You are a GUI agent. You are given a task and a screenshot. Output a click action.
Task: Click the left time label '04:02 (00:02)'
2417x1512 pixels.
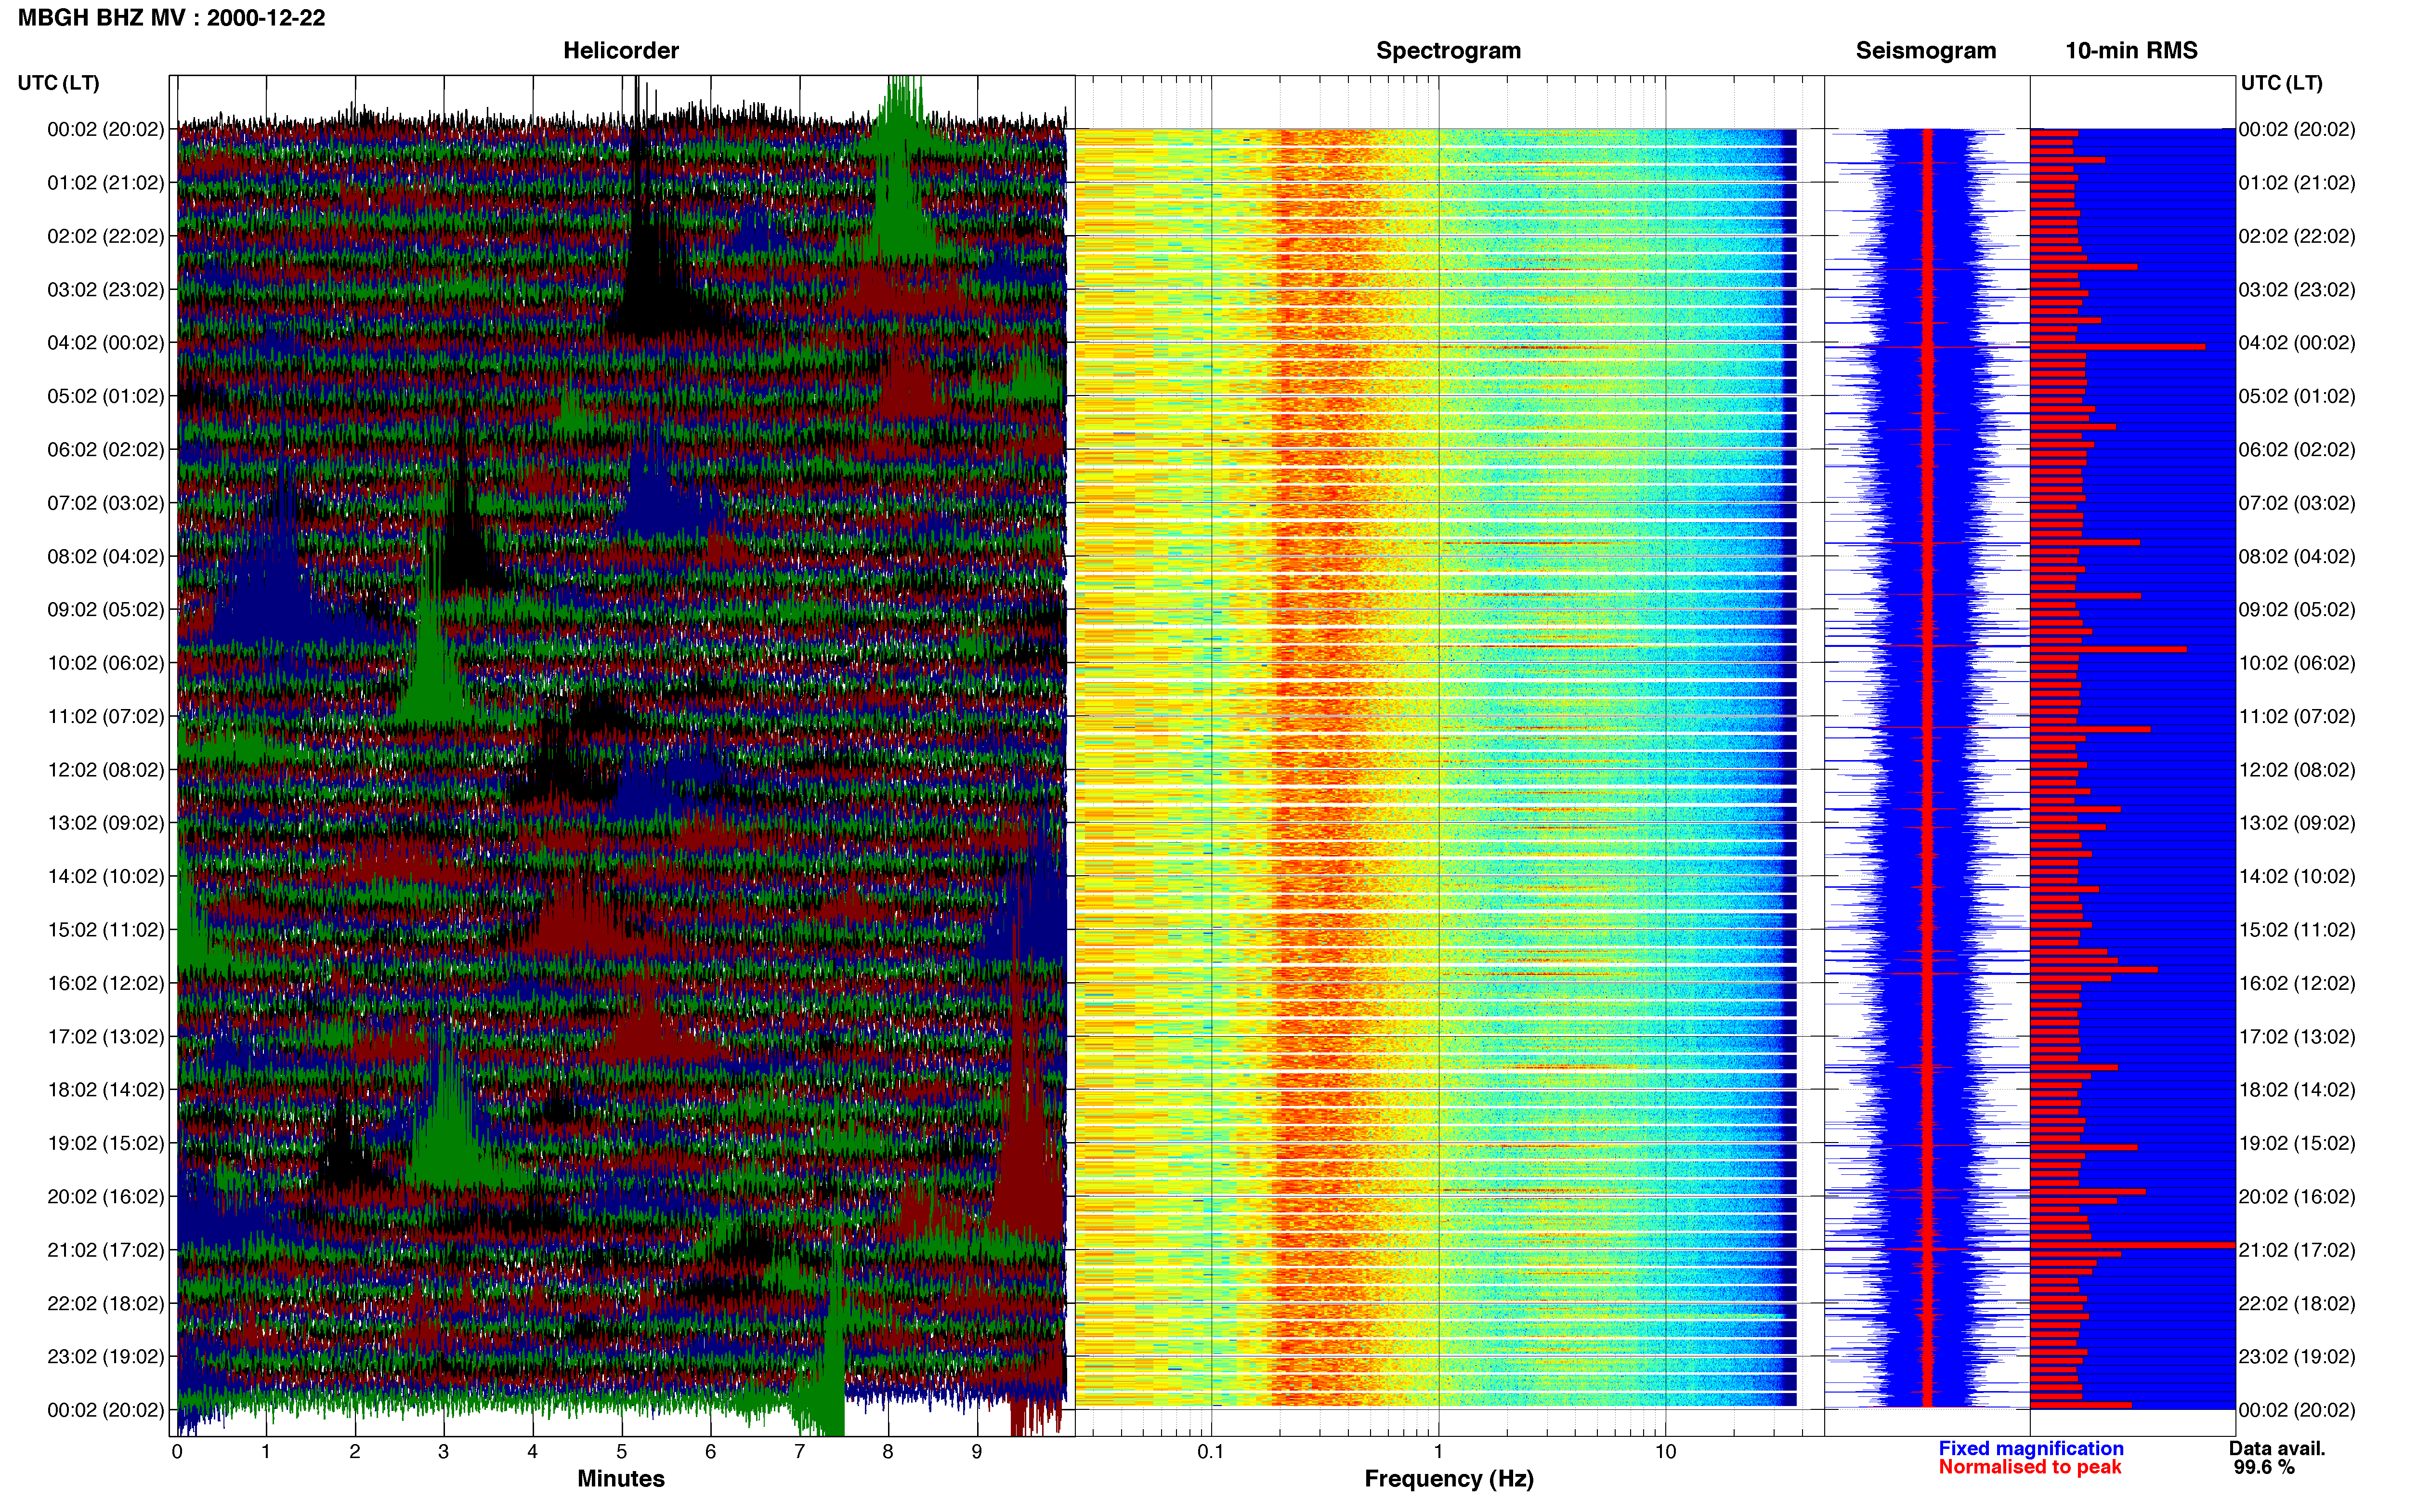point(105,342)
